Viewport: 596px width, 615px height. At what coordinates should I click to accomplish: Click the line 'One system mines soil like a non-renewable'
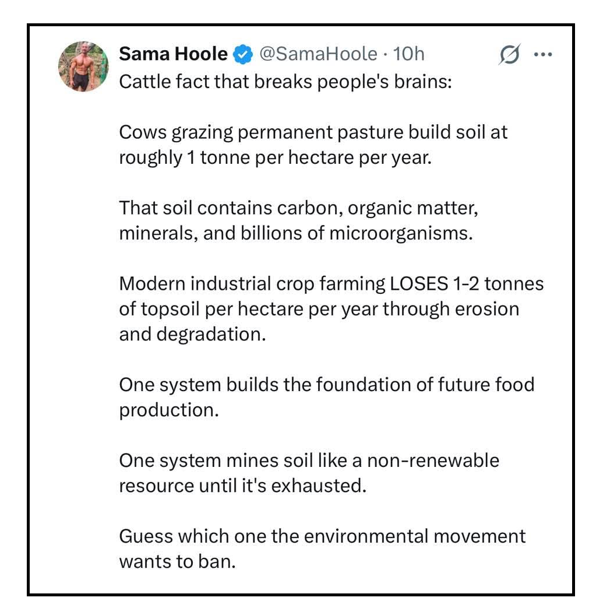309,461
